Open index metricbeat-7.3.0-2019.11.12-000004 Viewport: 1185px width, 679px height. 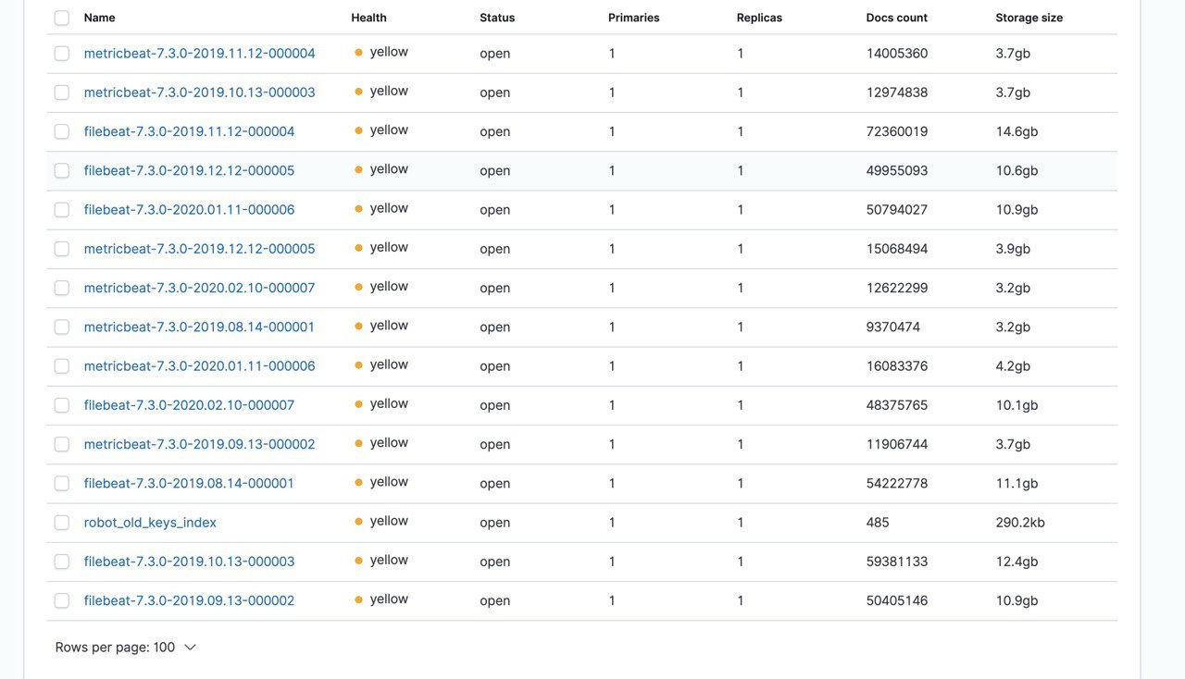tap(199, 54)
